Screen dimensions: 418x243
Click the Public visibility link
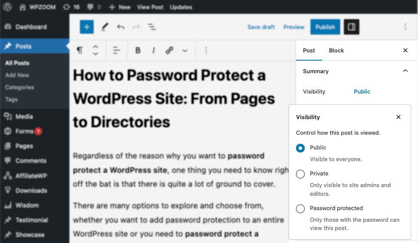click(362, 91)
